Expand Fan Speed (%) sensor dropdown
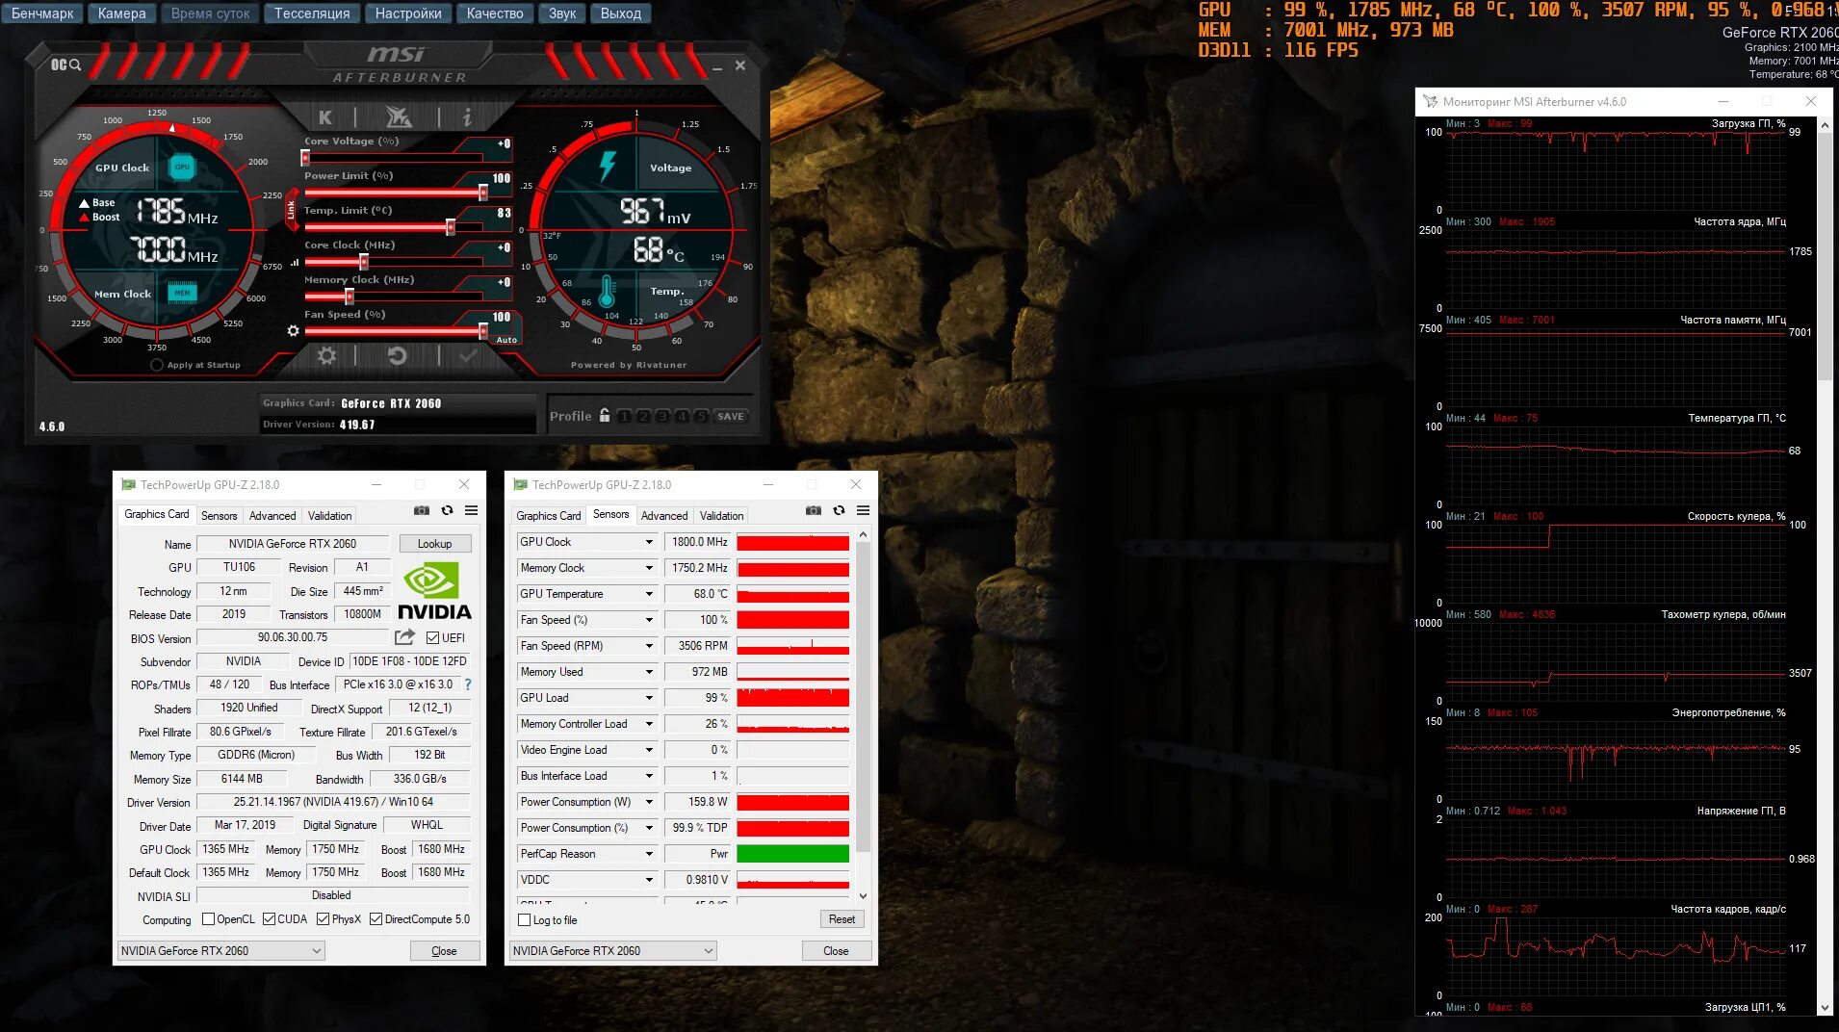Screen dimensions: 1839x1032 (x=649, y=620)
